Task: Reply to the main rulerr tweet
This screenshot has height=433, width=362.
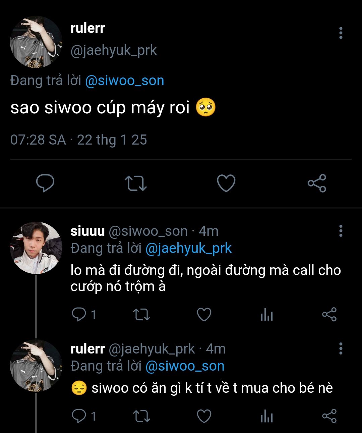Action: pos(45,183)
